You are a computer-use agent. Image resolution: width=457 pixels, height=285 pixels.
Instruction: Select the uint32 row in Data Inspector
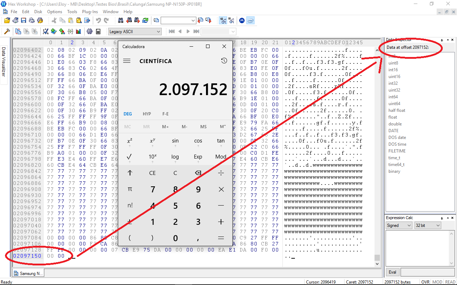394,90
